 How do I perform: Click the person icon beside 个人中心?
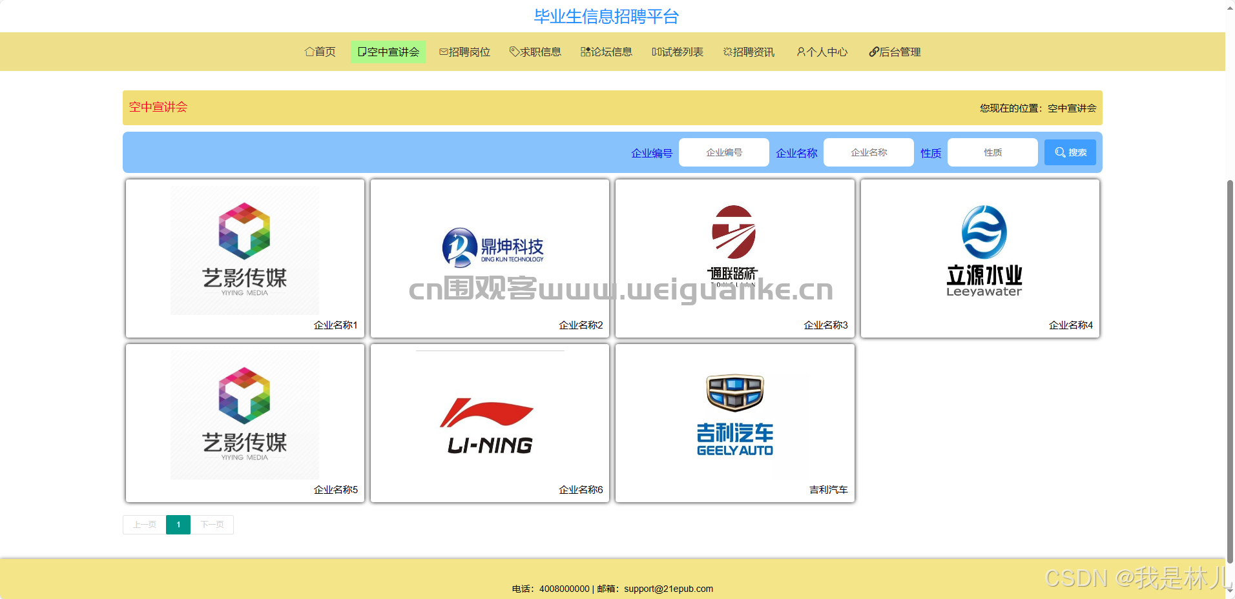tap(801, 52)
